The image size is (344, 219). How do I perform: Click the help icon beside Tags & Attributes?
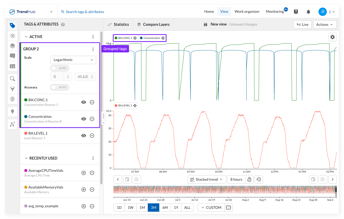click(x=63, y=25)
